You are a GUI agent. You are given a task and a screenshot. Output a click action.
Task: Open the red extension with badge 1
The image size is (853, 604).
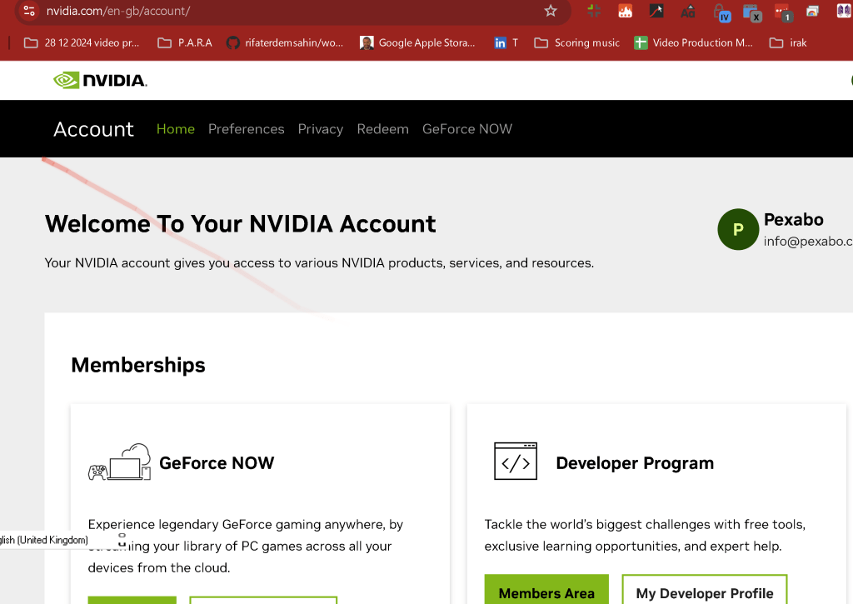783,12
